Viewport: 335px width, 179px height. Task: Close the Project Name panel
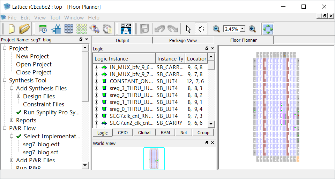tap(87, 39)
